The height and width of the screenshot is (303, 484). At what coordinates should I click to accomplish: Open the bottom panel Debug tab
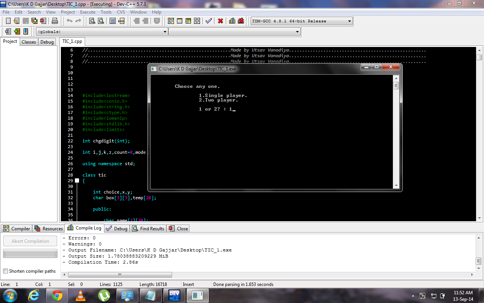[x=117, y=228]
